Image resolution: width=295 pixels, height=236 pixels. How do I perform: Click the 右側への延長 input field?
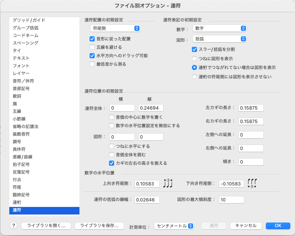(x=251, y=149)
